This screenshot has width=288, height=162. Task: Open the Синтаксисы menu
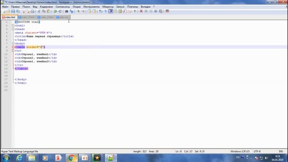(x=63, y=7)
